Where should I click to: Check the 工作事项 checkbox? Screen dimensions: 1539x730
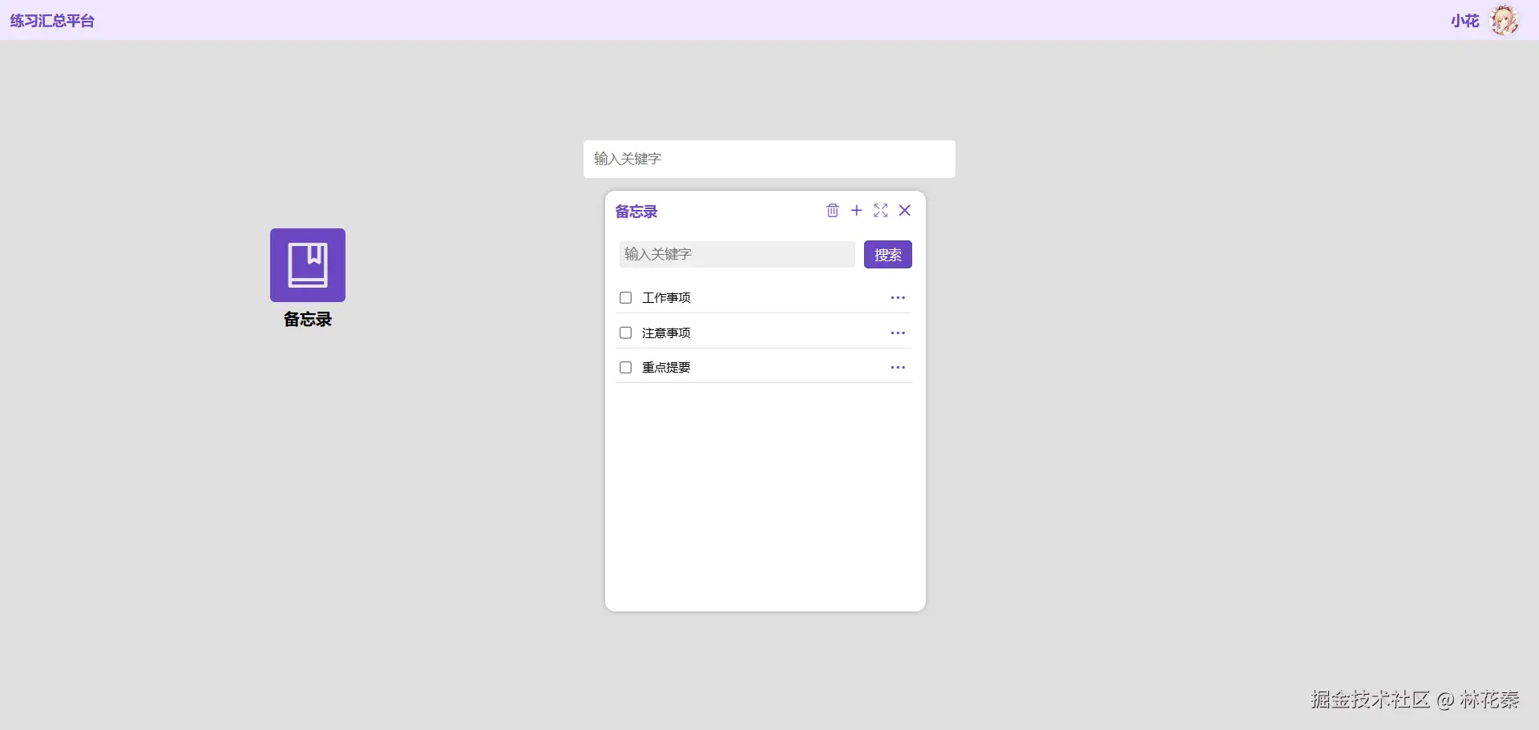(625, 297)
